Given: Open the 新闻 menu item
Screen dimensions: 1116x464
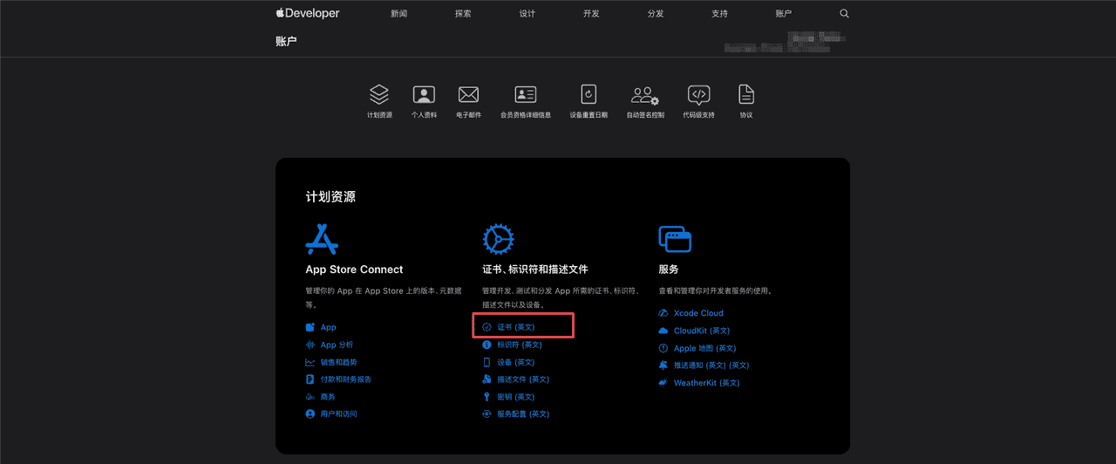Looking at the screenshot, I should point(399,14).
